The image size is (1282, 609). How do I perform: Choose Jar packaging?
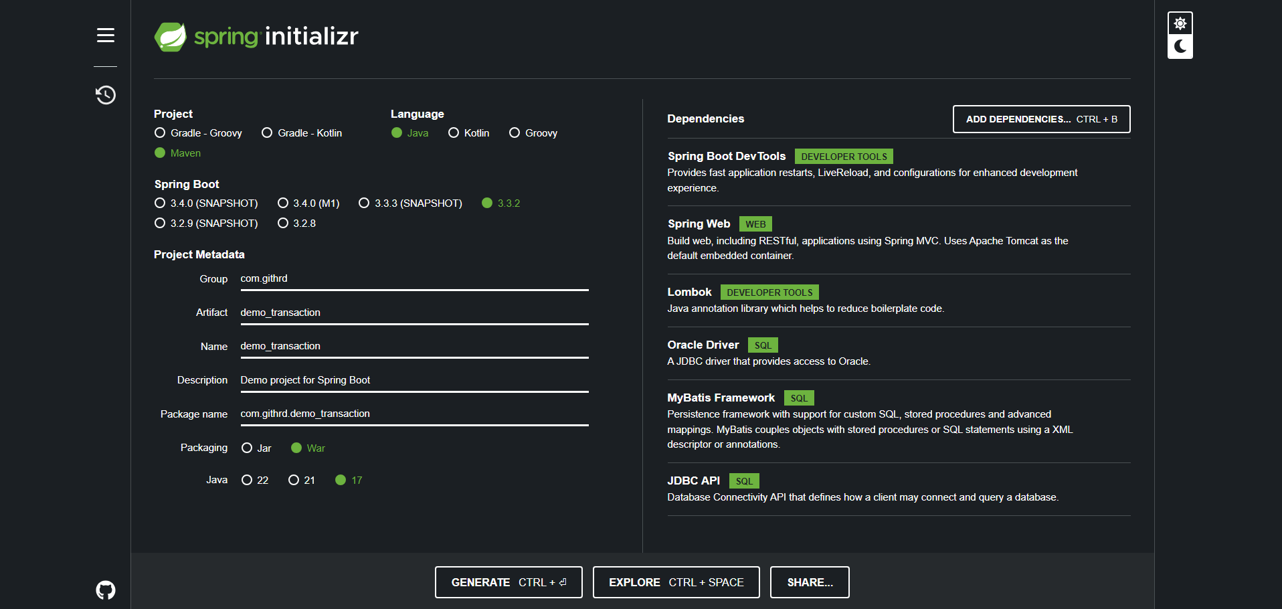point(256,448)
